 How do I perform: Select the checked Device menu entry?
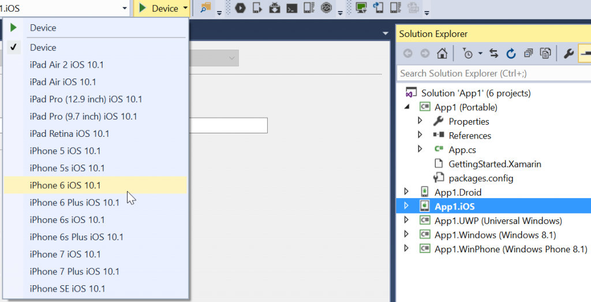[x=96, y=47]
